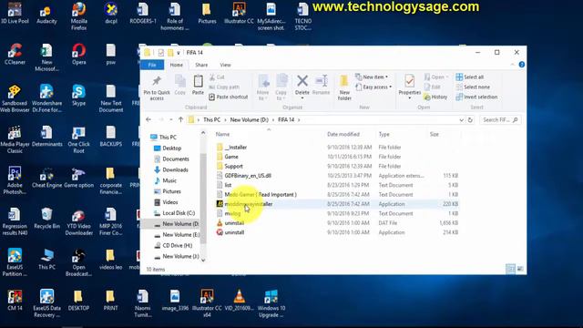
Task: Click Select all in ribbon
Action: point(470,77)
